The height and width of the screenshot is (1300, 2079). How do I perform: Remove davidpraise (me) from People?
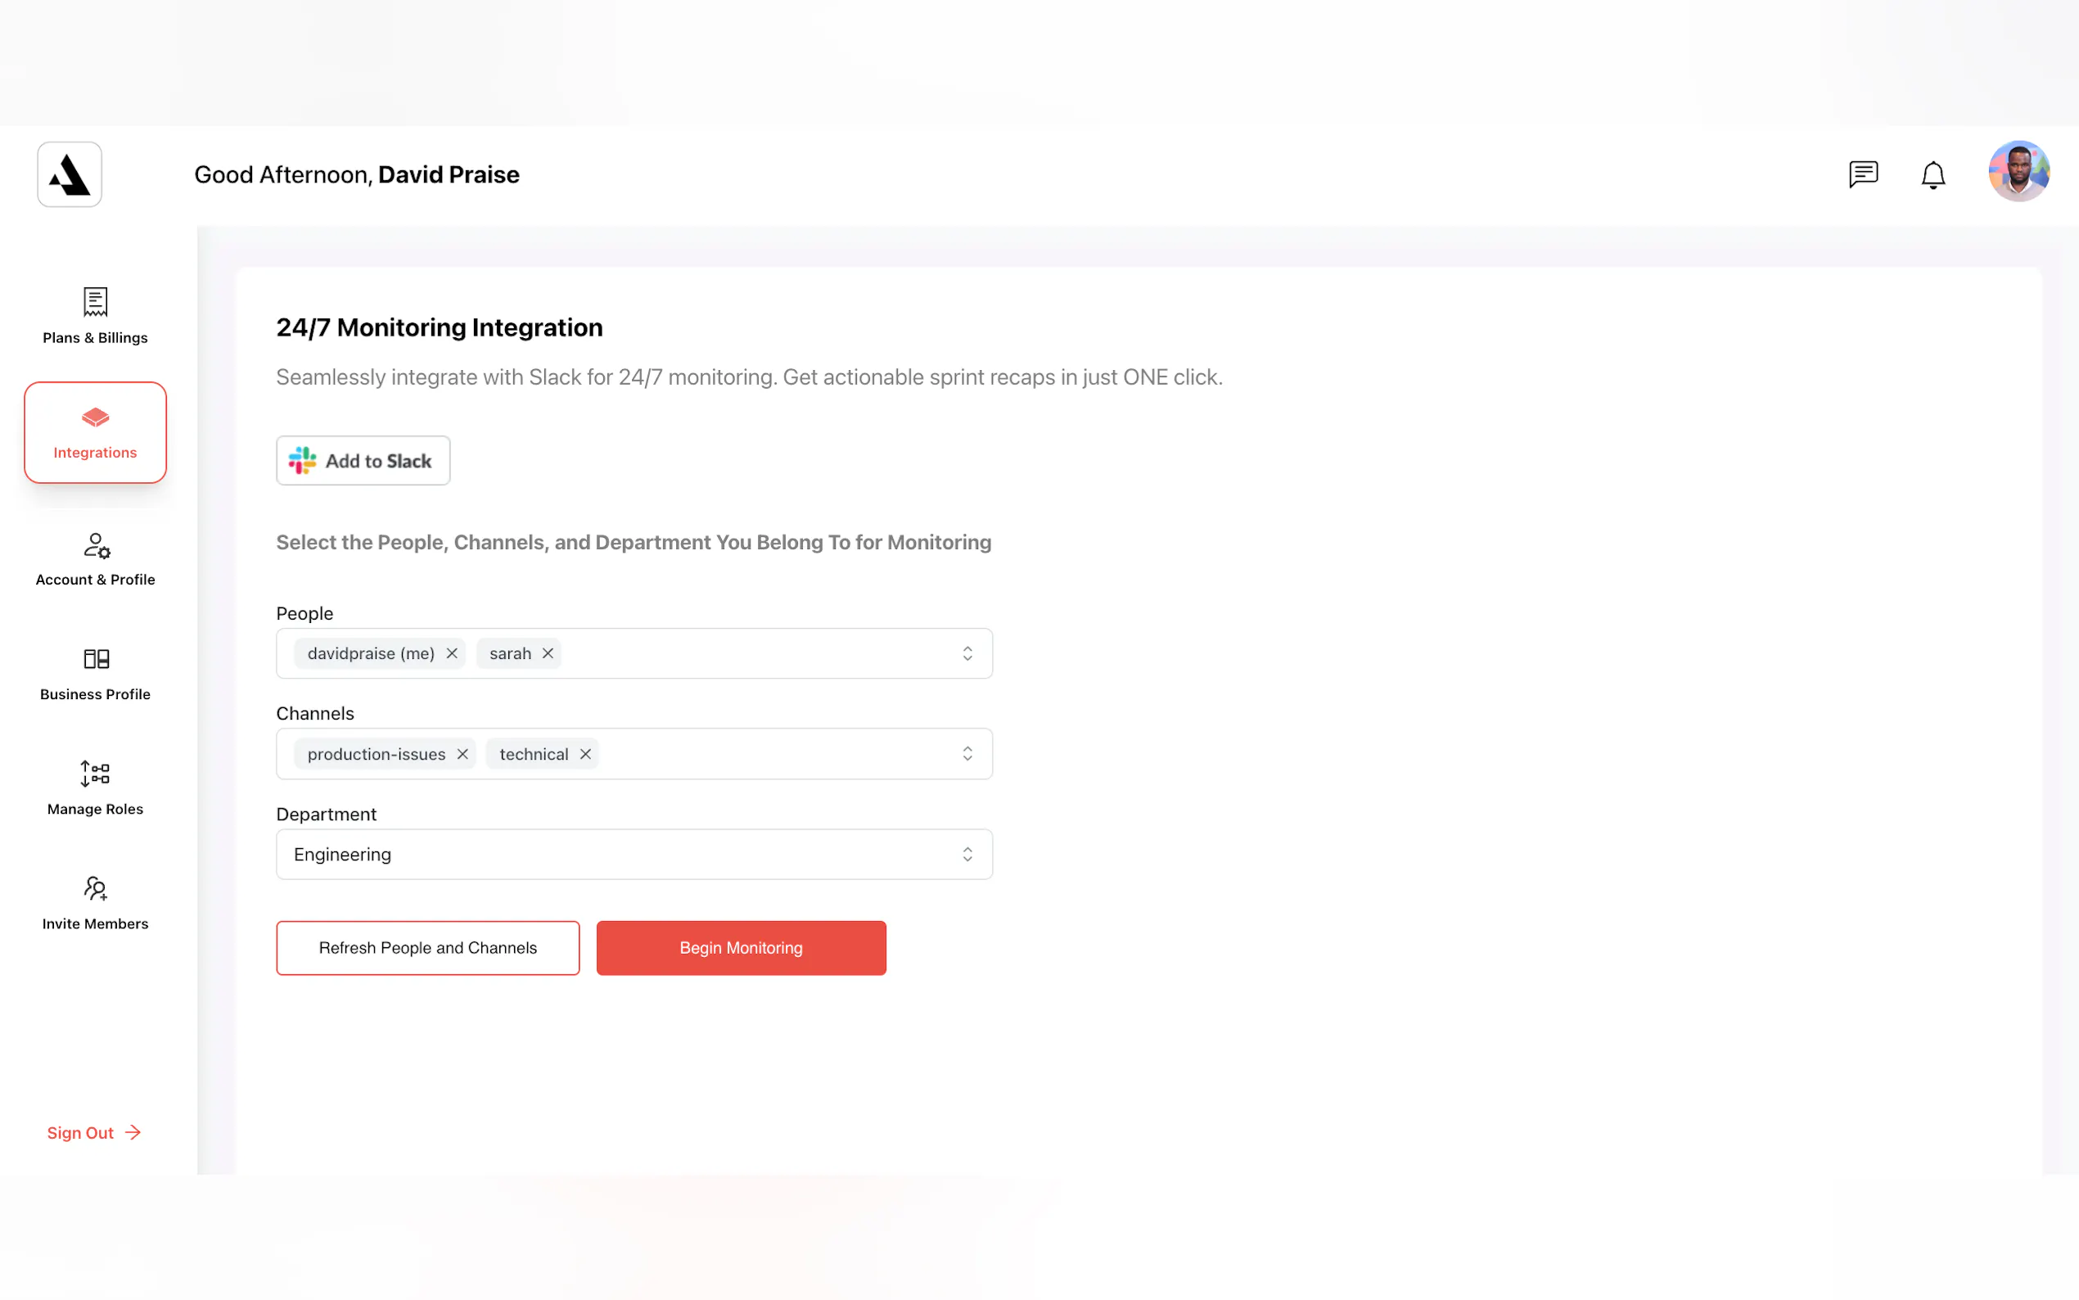452,653
